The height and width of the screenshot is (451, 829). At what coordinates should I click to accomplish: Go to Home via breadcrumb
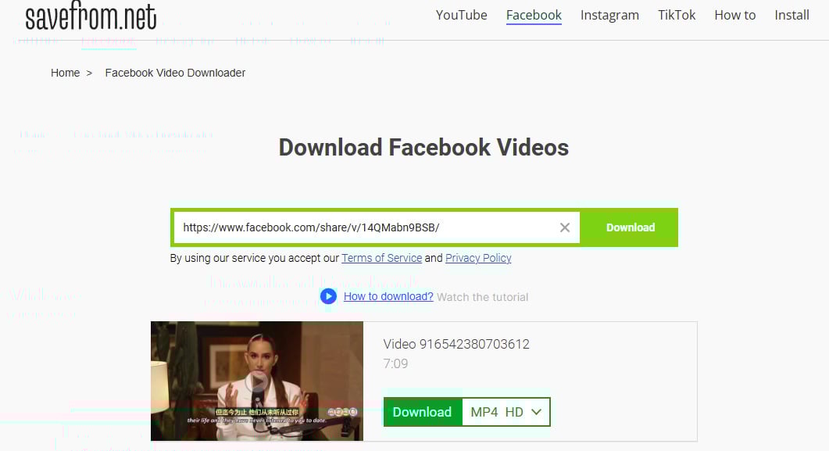(65, 73)
